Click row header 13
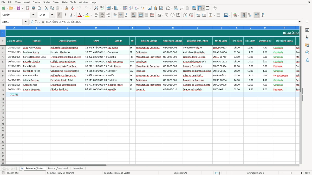This screenshot has height=175, width=312. 3,94
